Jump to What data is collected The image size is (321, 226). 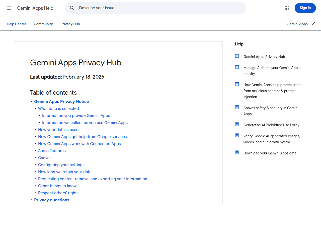(58, 108)
